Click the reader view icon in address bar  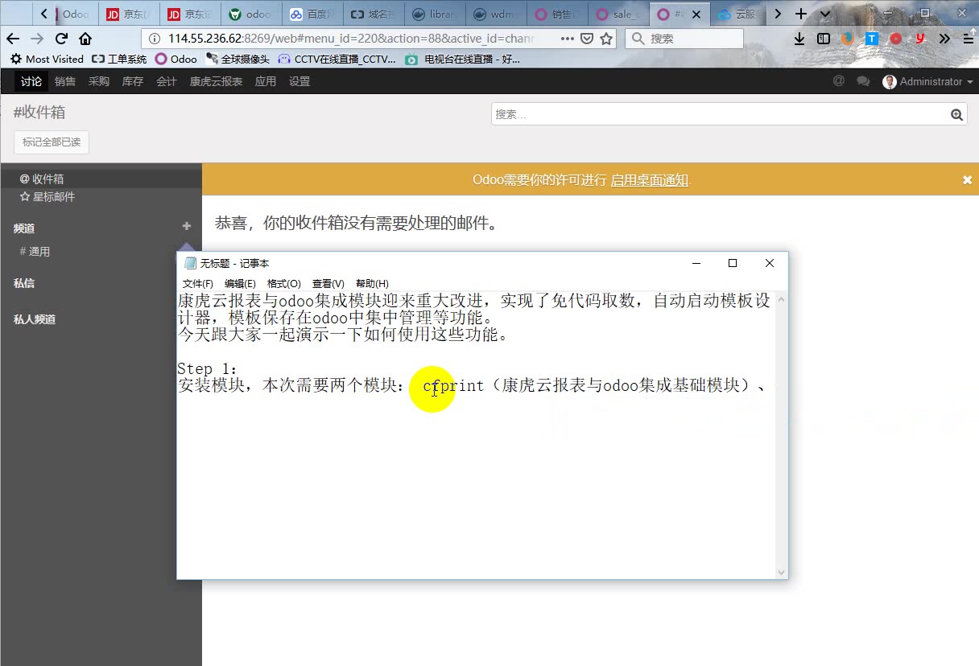(x=568, y=38)
